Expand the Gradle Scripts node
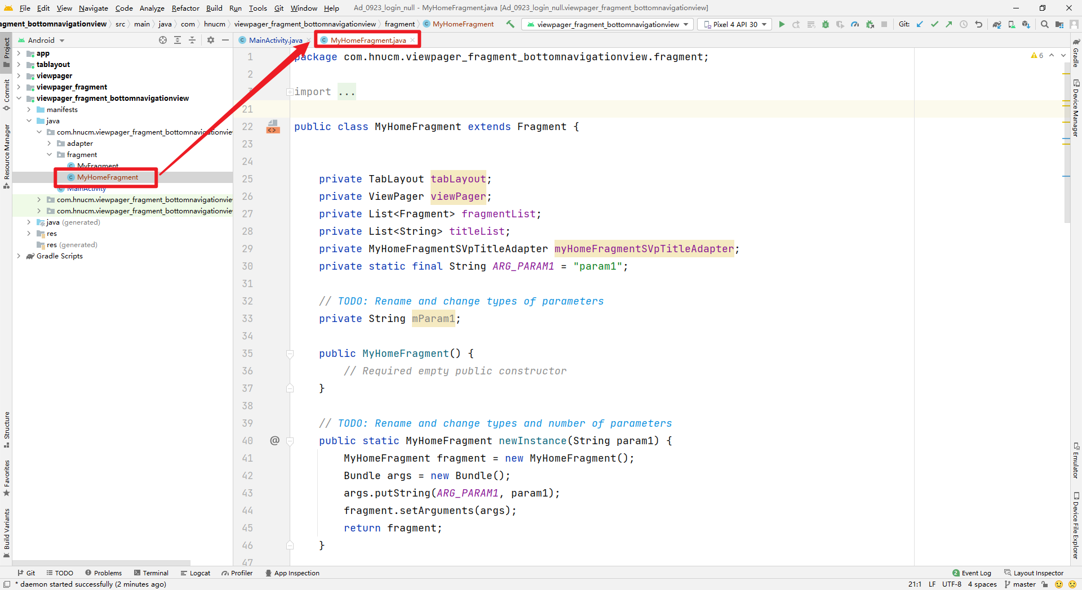 [x=19, y=256]
